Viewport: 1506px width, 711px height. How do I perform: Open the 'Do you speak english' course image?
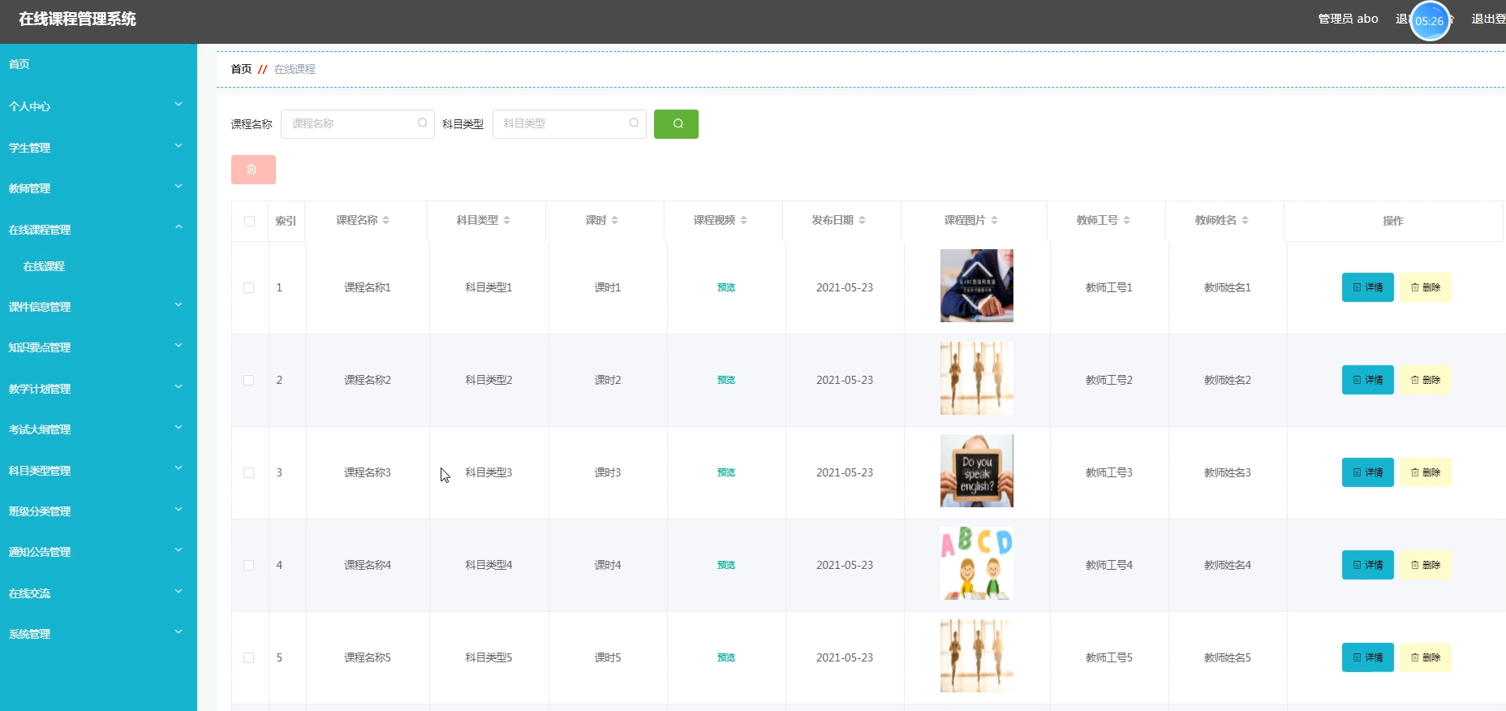[976, 471]
